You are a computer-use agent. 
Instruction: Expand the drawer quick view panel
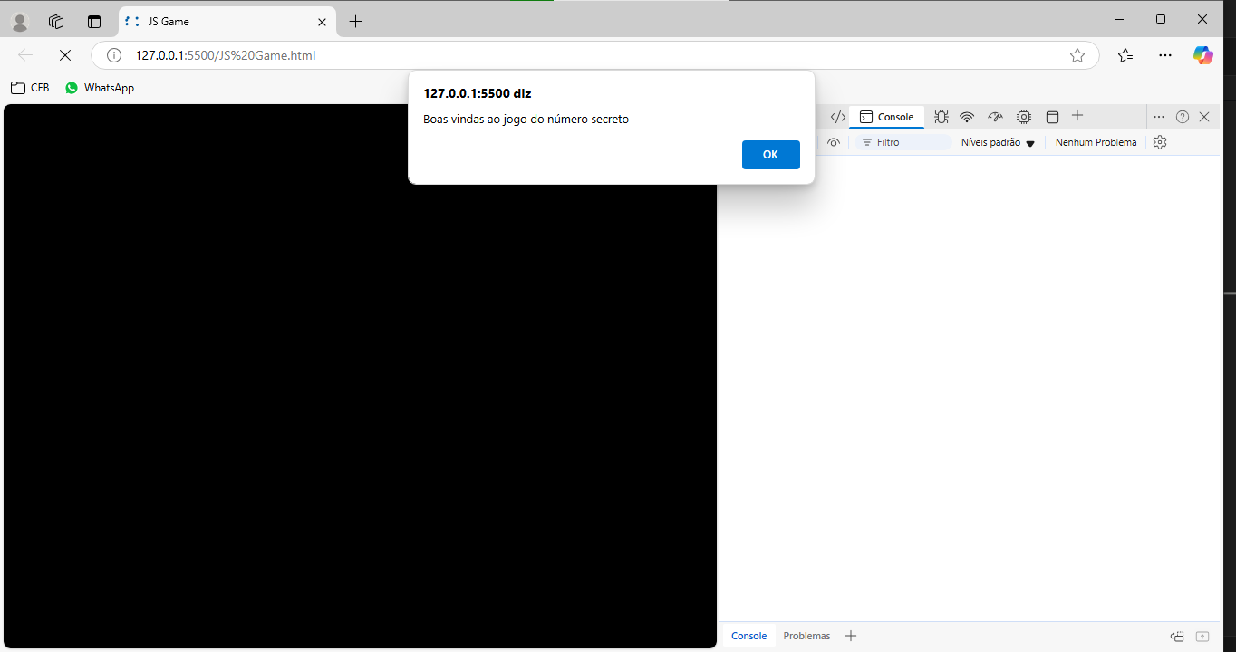(x=1202, y=637)
